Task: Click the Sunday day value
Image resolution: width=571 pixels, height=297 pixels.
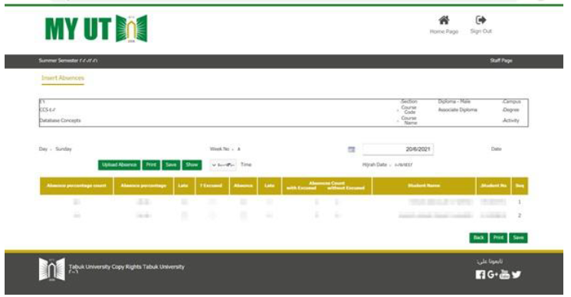Action: coord(64,149)
